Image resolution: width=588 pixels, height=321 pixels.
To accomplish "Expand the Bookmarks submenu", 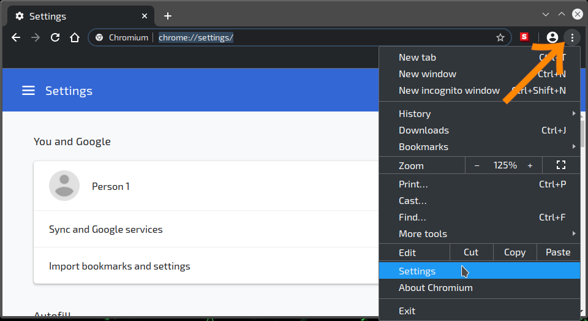I will pos(479,146).
